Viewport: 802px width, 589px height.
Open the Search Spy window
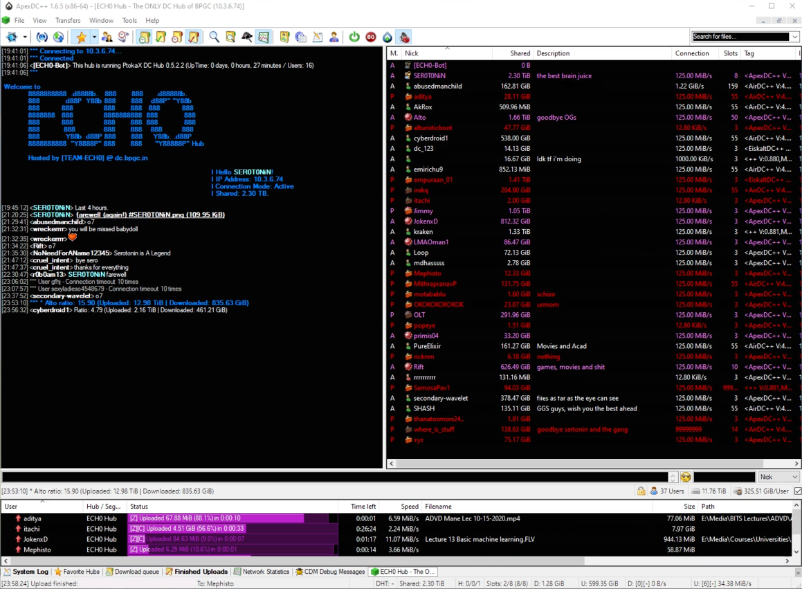point(246,37)
